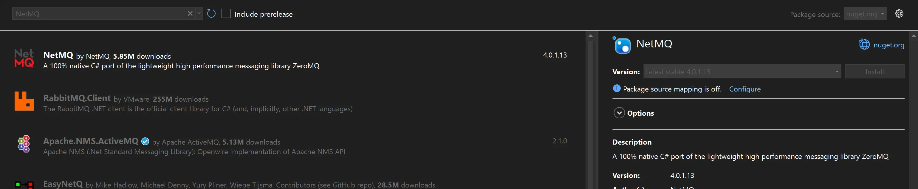This screenshot has height=189, width=918.
Task: Open the Package source dropdown
Action: (865, 14)
